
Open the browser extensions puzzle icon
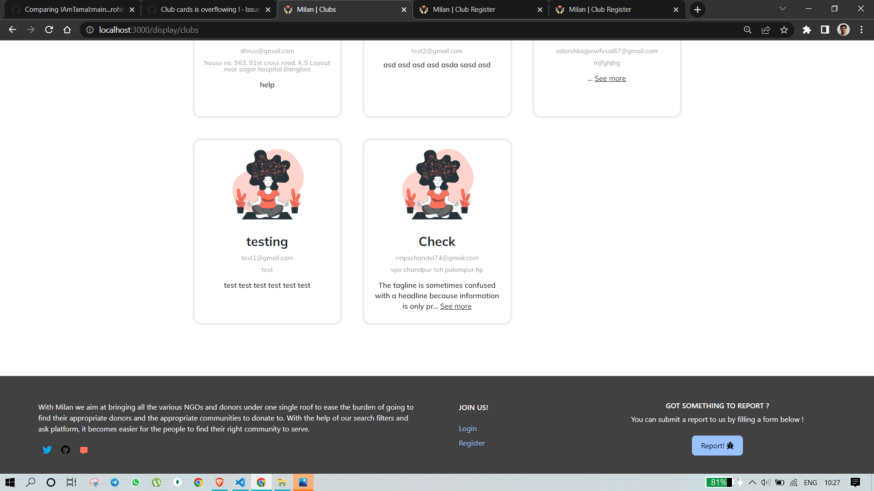point(807,30)
